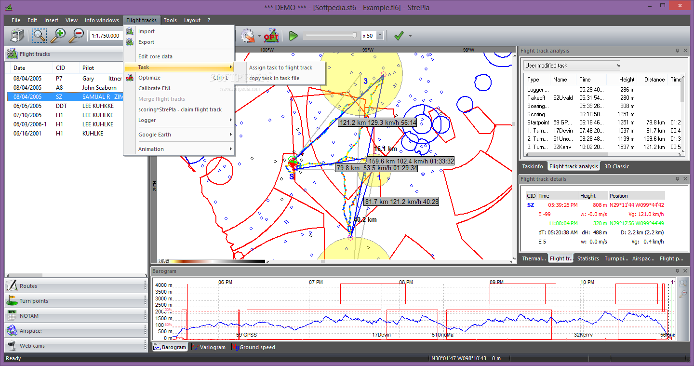Click the Turn points flag icon
The height and width of the screenshot is (366, 694).
coord(12,301)
